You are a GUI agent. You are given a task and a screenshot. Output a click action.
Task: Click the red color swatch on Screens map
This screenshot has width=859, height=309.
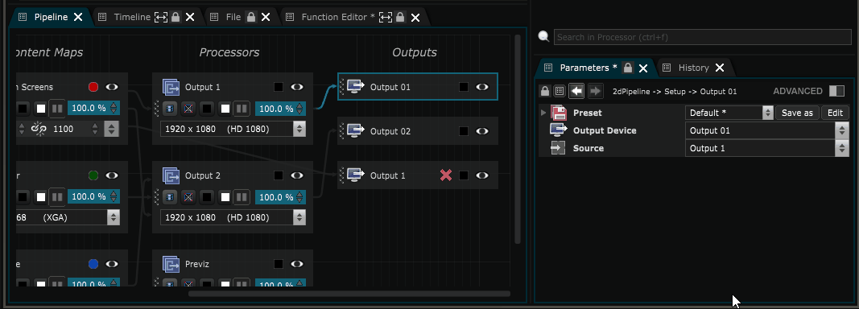point(93,87)
